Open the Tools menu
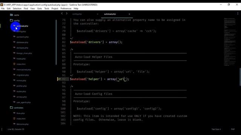This screenshot has width=241, height=135. [47, 9]
